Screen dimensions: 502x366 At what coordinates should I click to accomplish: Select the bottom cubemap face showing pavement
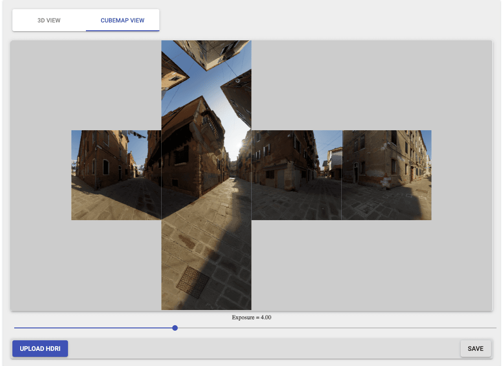206,264
